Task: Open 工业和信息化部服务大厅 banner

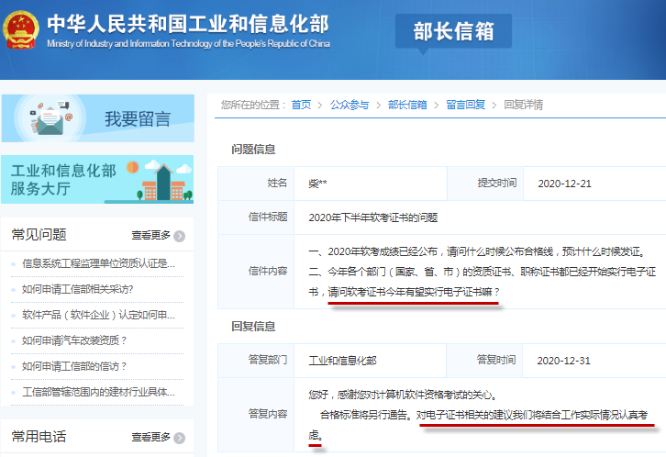Action: pos(97,179)
